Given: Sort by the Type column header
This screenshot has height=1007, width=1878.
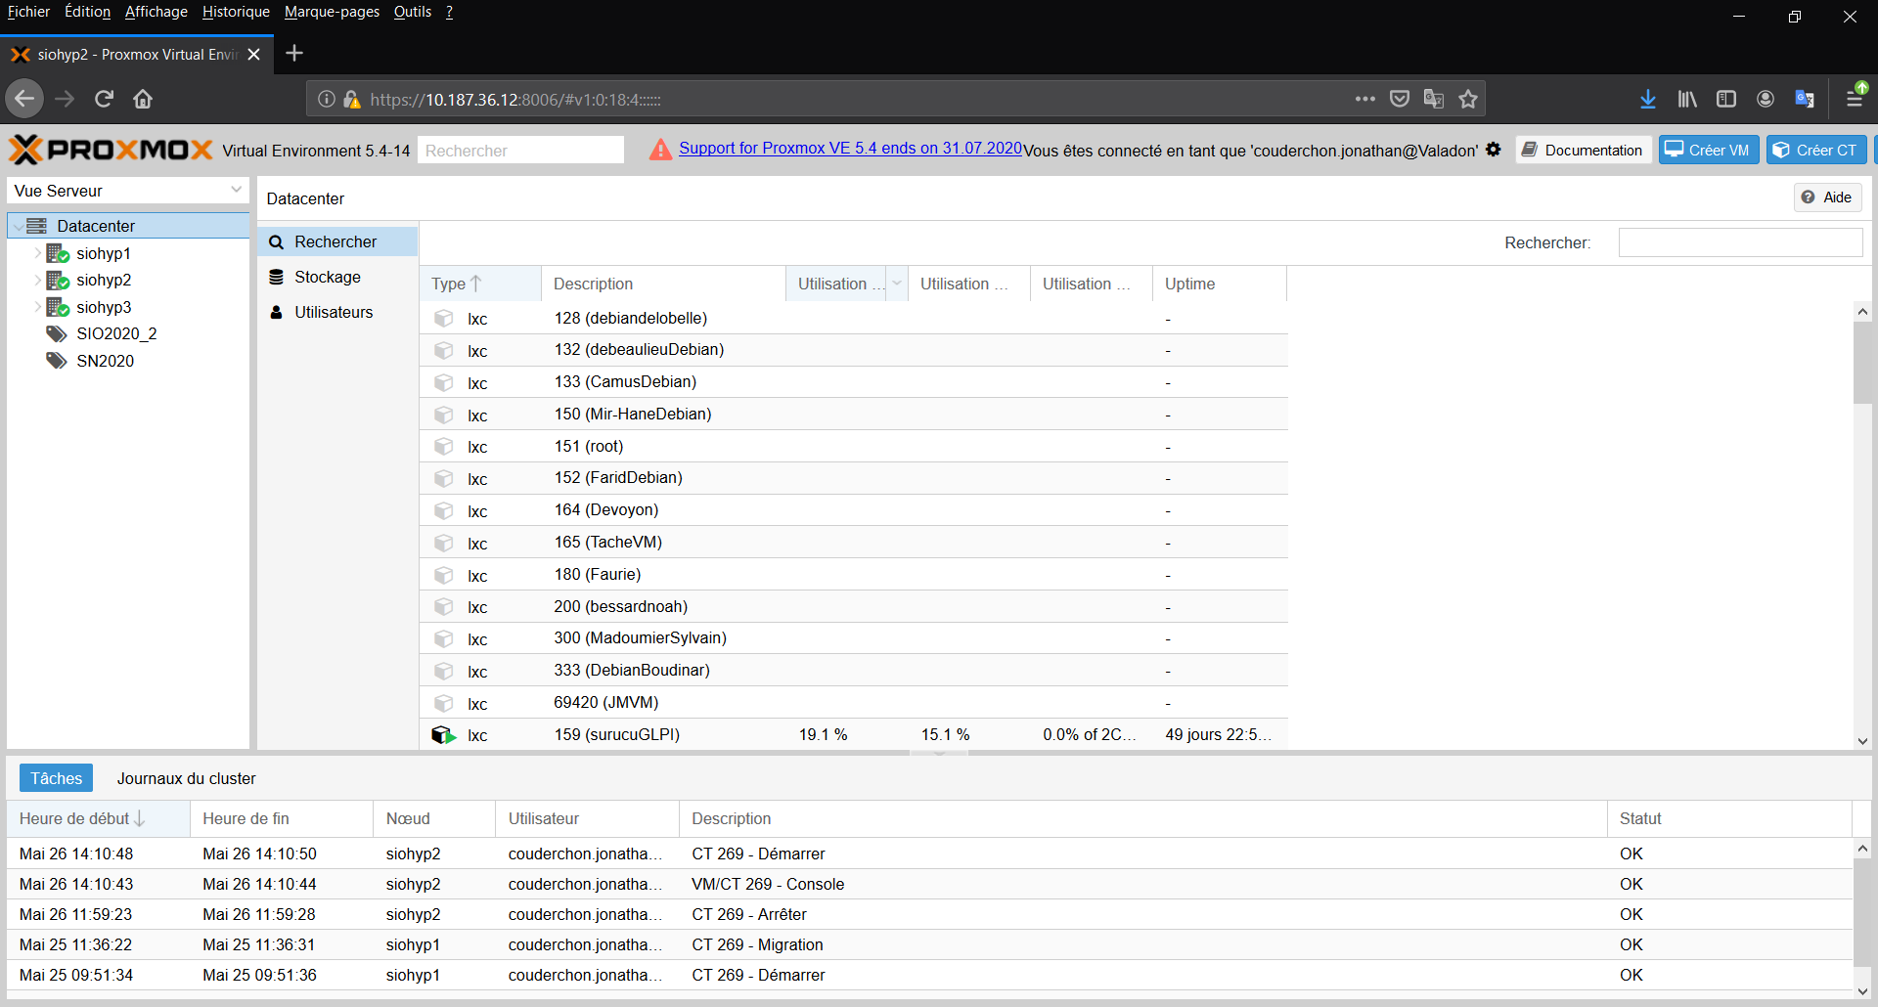Looking at the screenshot, I should (479, 284).
